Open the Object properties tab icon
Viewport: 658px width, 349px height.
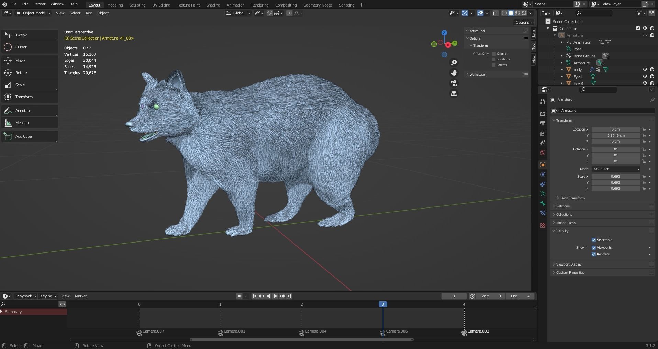(543, 165)
